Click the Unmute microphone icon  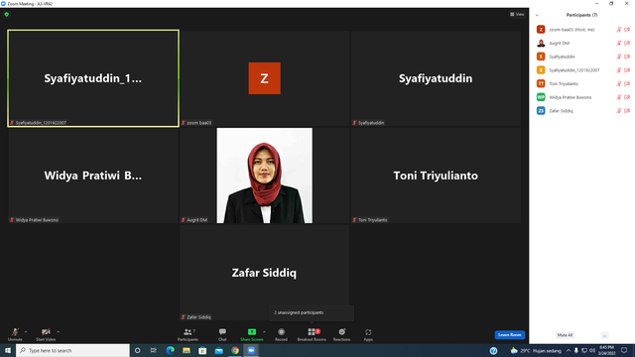[x=15, y=332]
